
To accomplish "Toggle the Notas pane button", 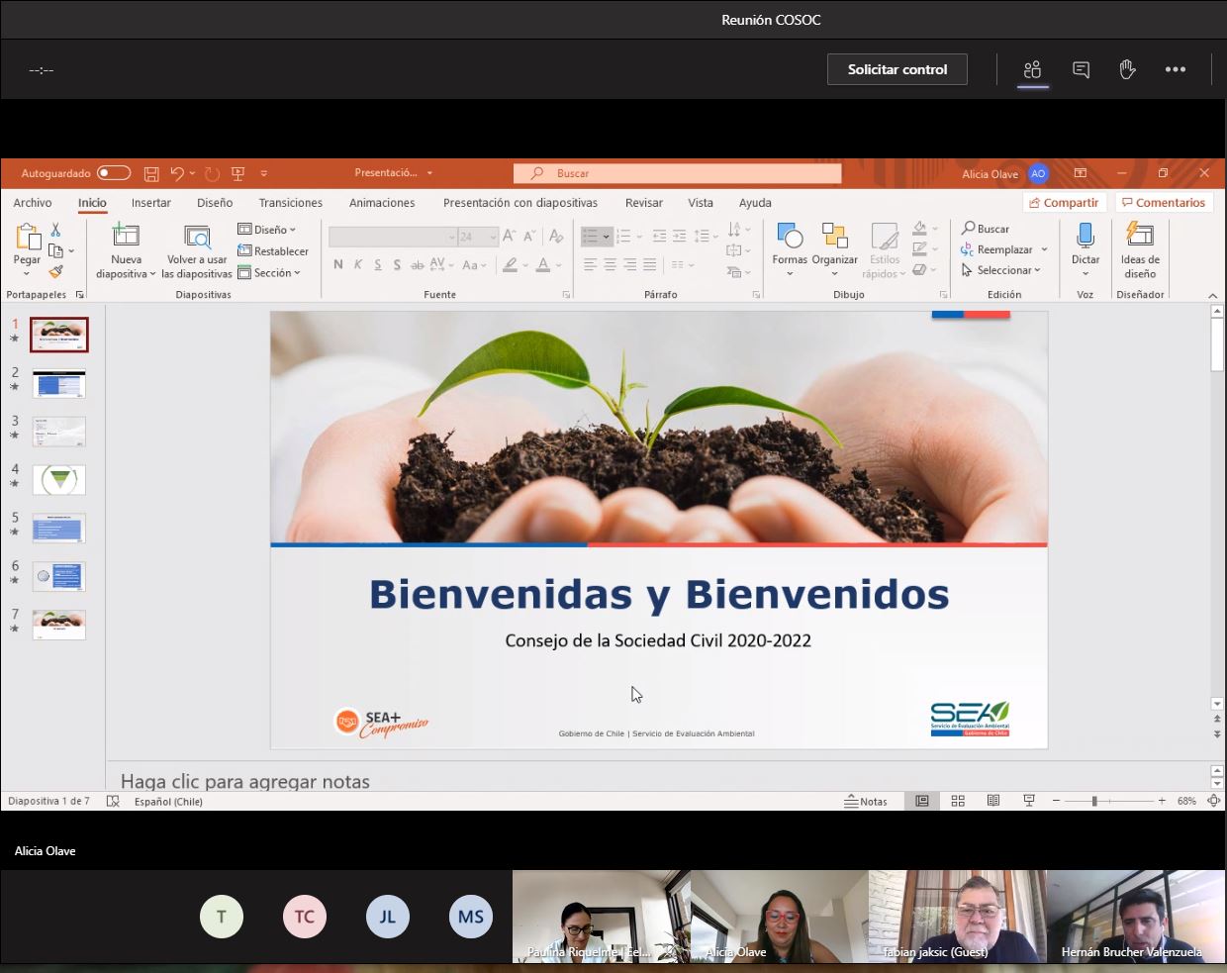I will point(866,801).
